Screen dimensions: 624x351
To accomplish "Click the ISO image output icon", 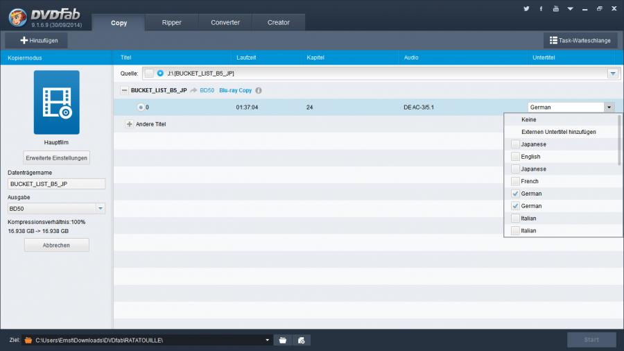I will coord(302,340).
